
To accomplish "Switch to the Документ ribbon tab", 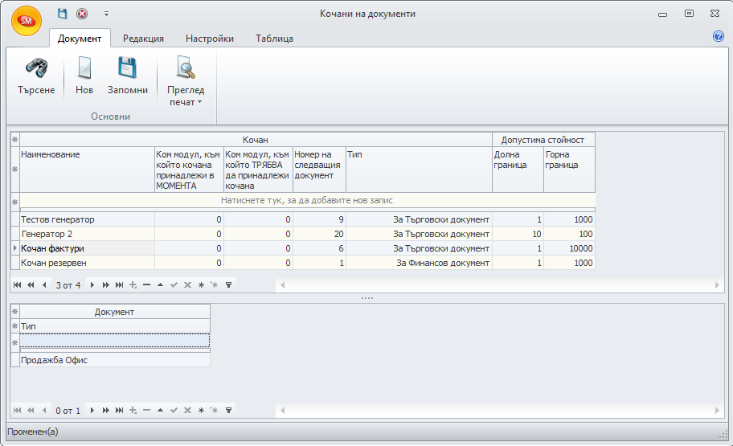I will click(x=80, y=39).
